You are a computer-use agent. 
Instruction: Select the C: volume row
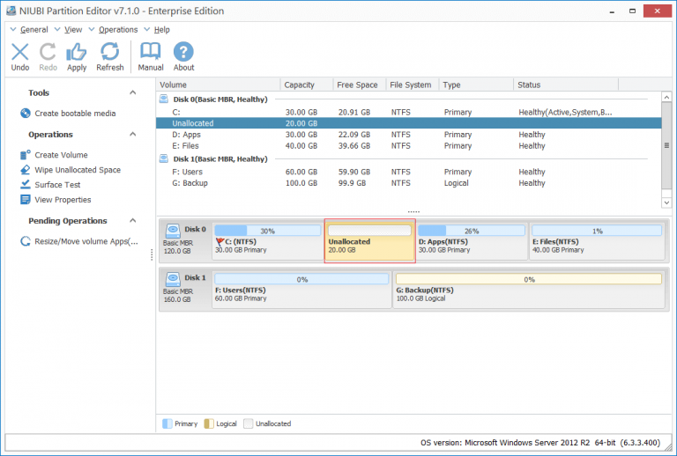click(x=408, y=112)
